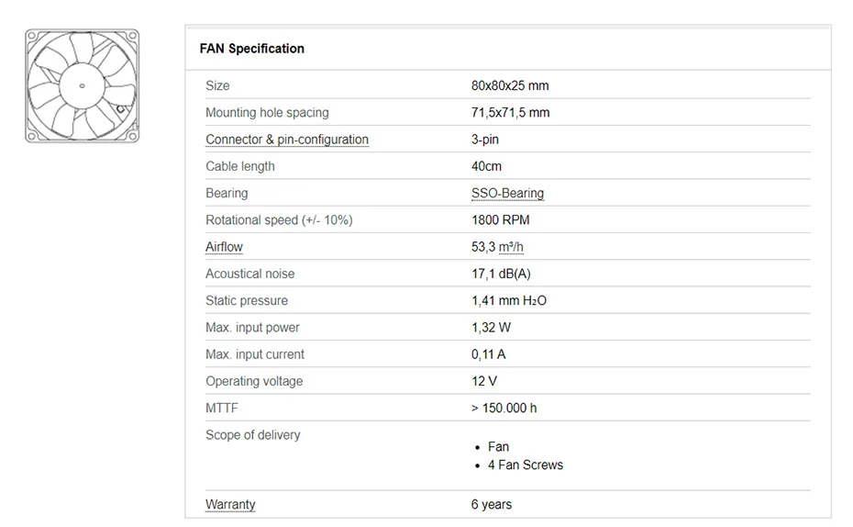Click the 1800 RPM rotational speed value
This screenshot has height=527, width=853.
(x=500, y=220)
